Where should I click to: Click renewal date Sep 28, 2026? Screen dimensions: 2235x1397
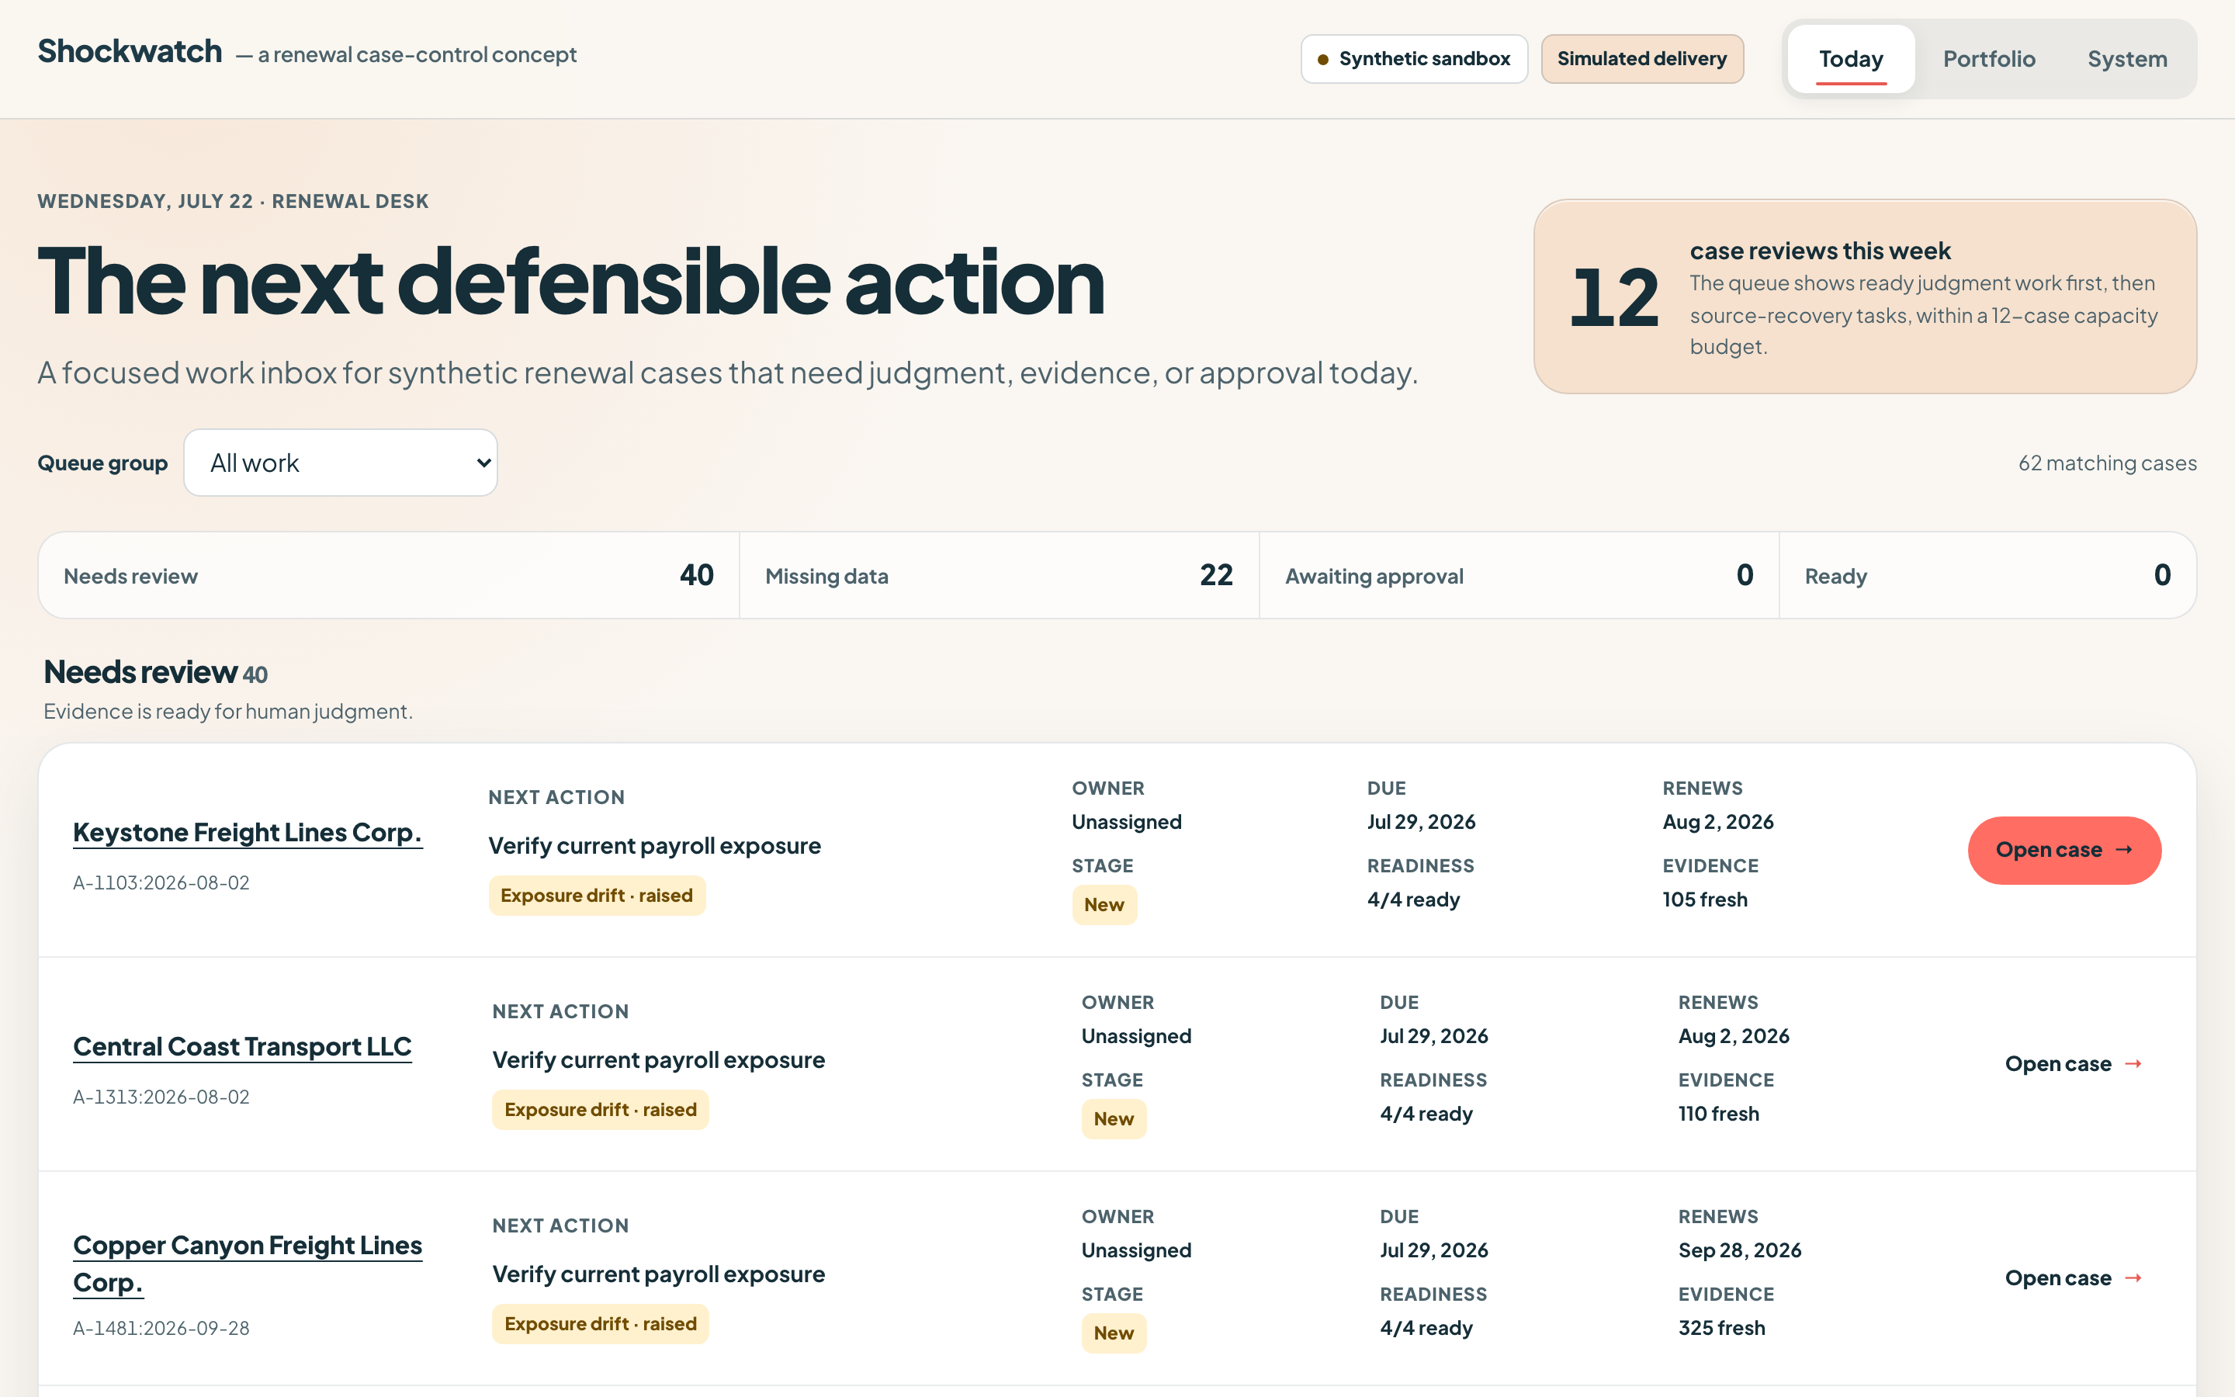click(1740, 1251)
